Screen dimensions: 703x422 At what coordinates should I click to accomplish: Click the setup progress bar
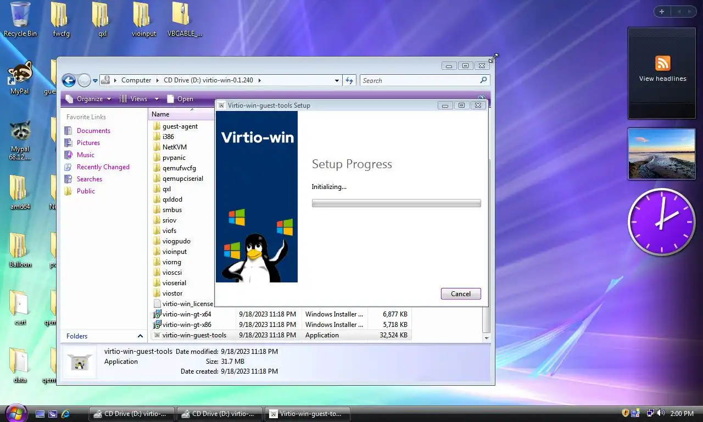click(396, 203)
